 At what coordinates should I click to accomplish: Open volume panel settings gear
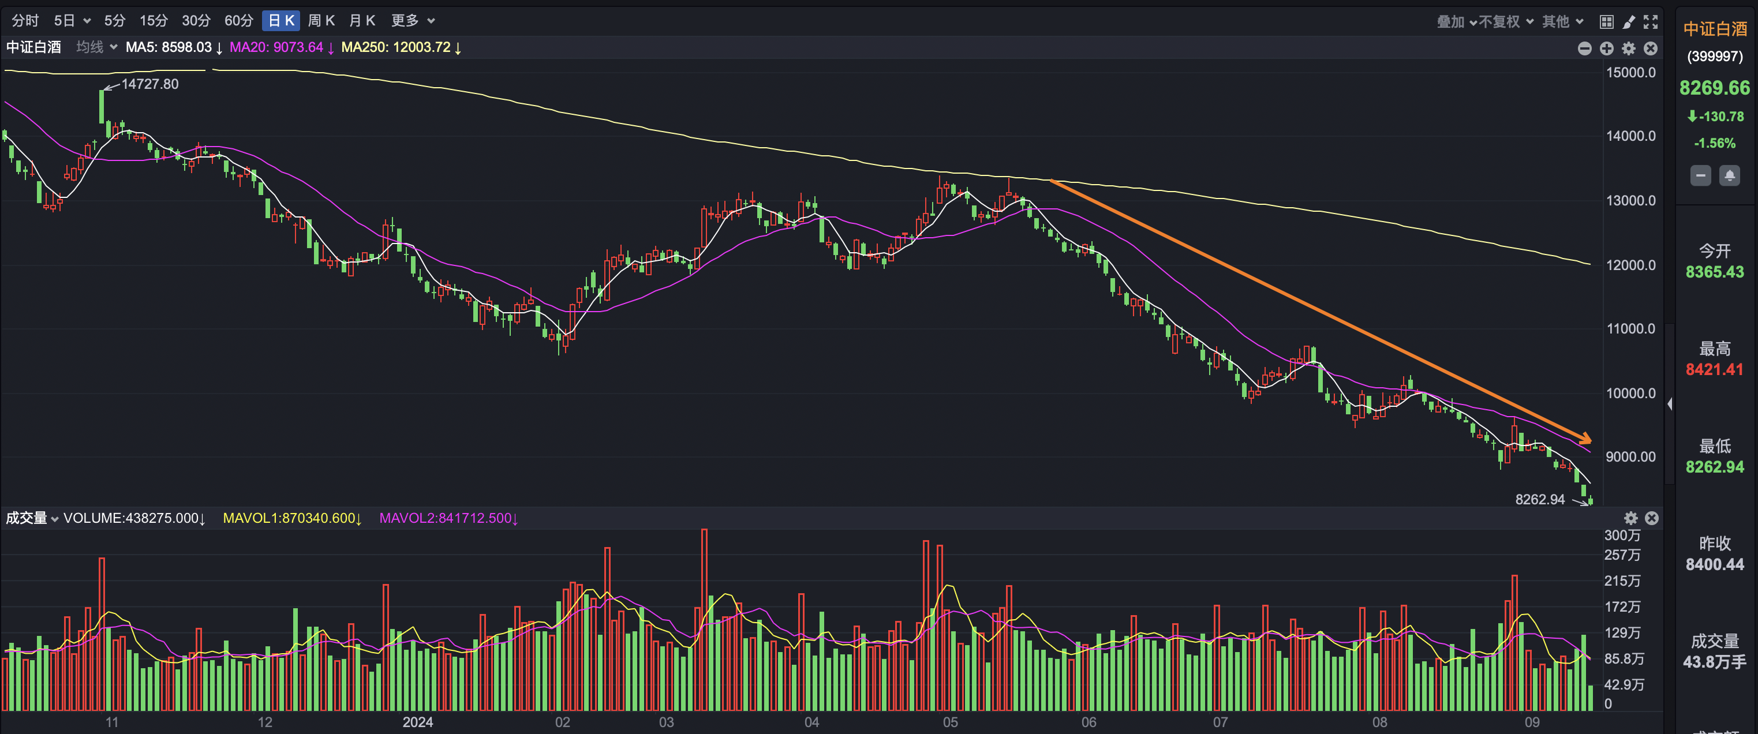click(x=1630, y=518)
